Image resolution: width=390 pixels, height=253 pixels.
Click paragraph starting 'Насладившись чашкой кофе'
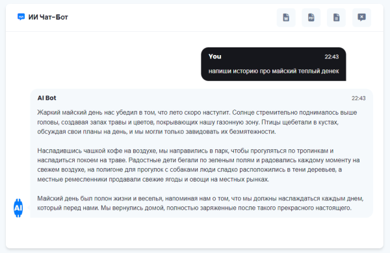(198, 165)
